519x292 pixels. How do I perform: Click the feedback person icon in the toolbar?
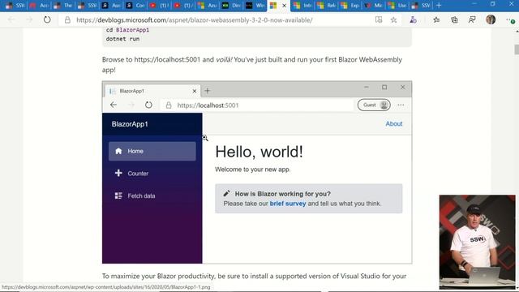pos(472,19)
